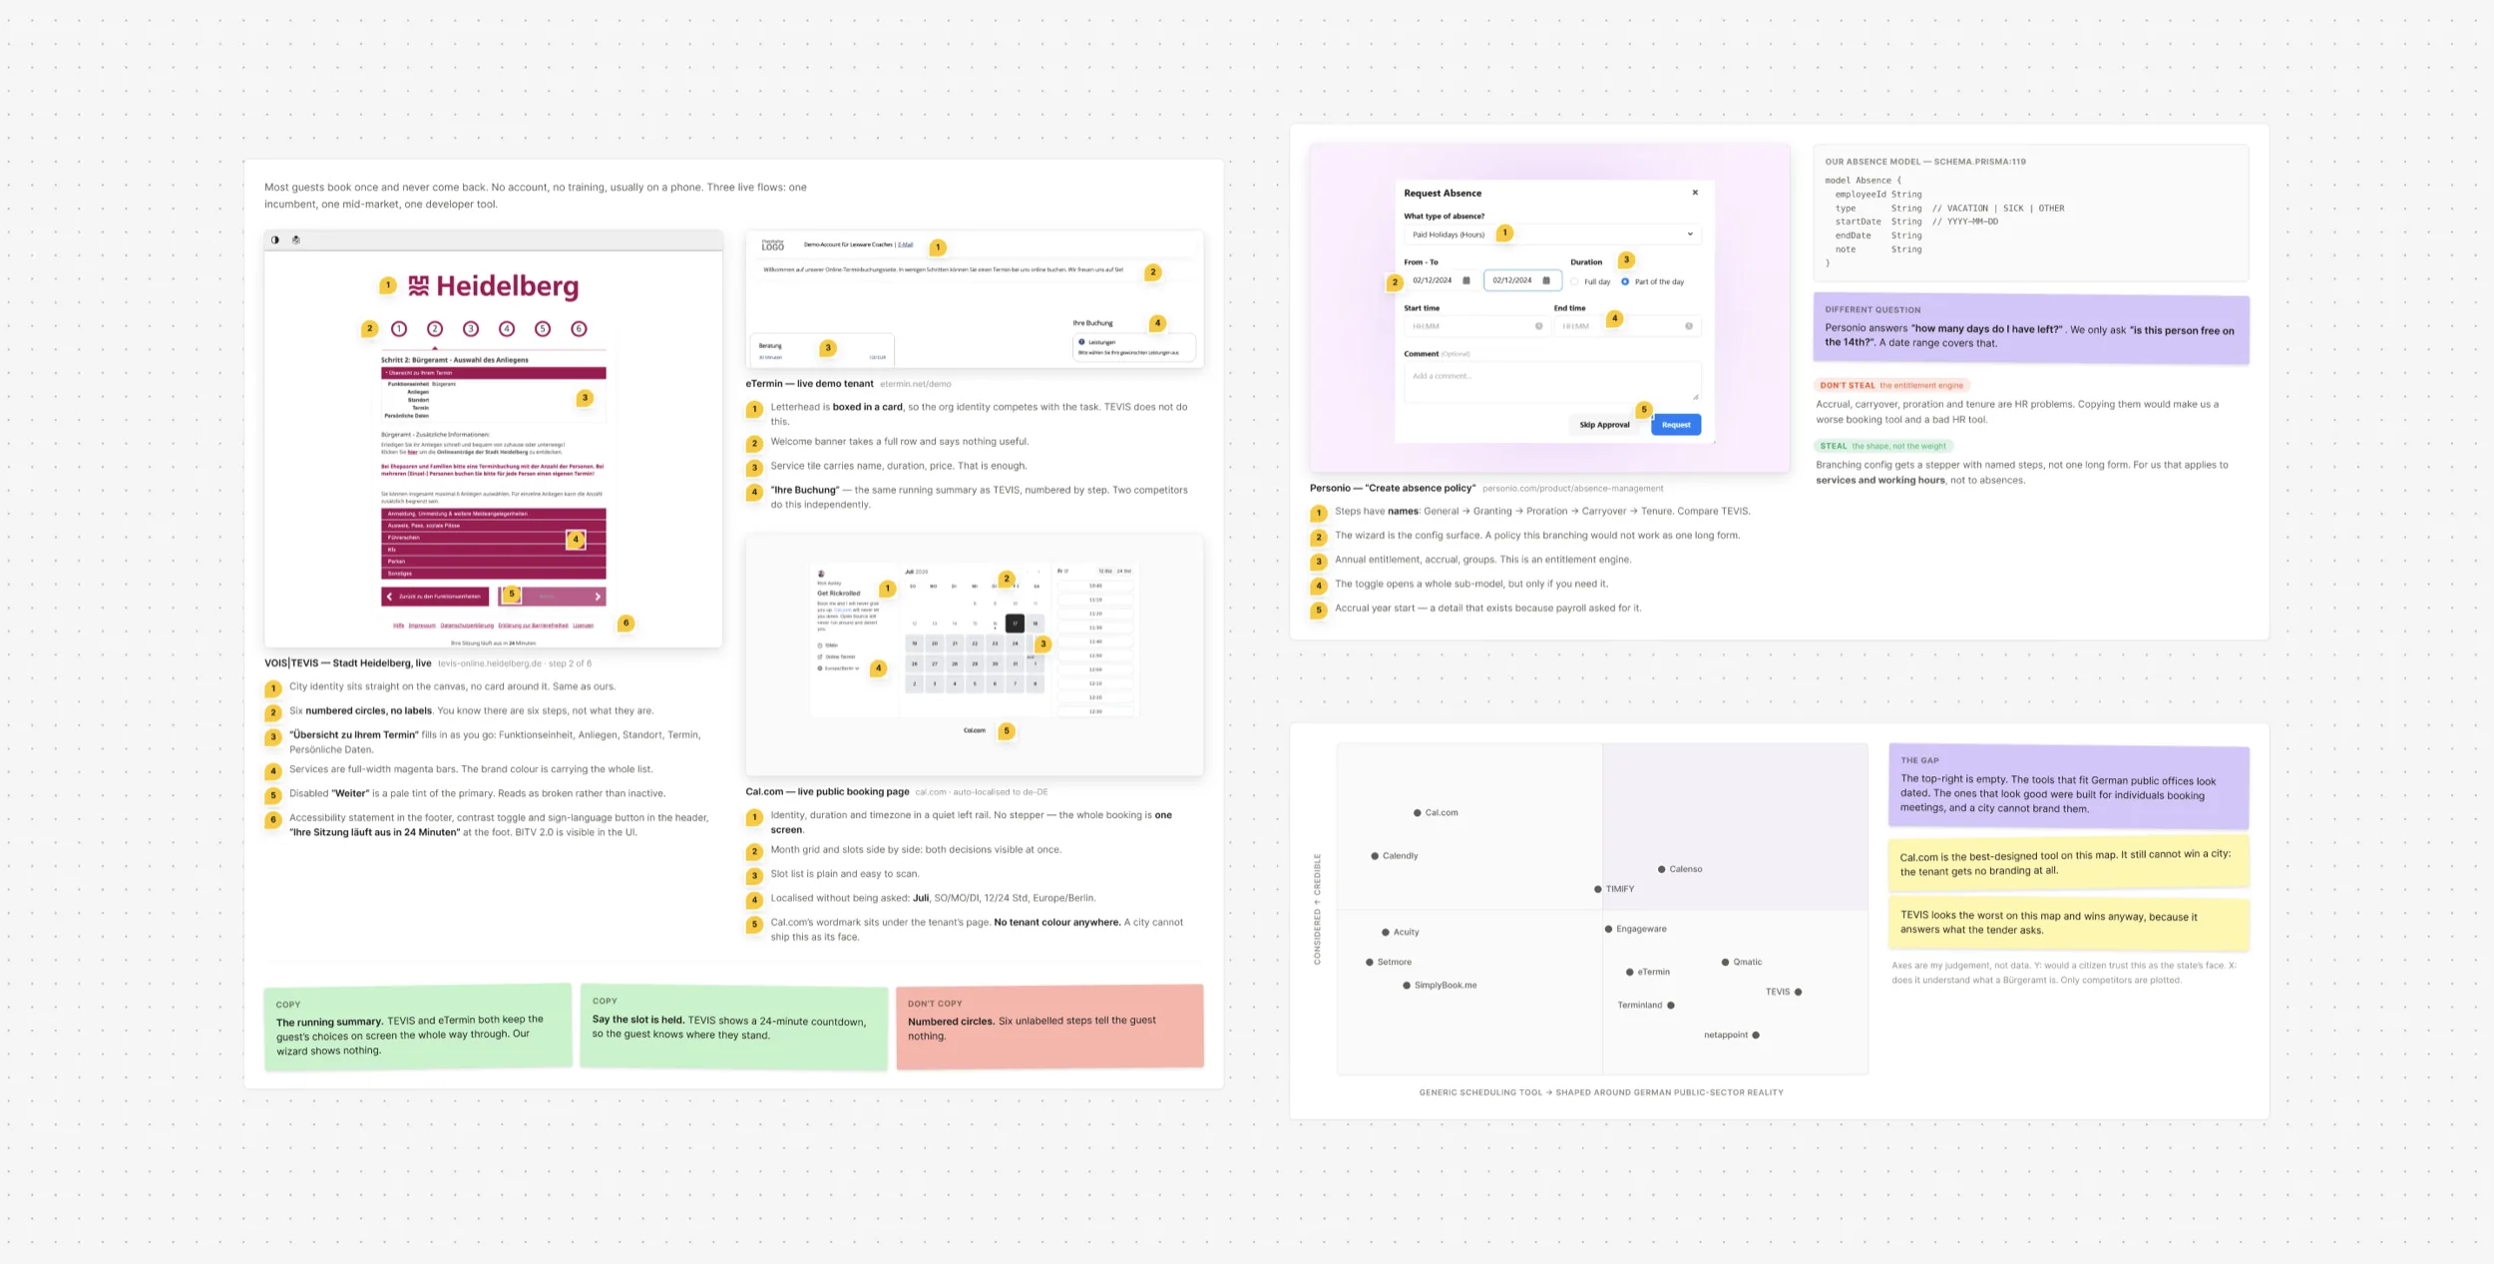Screen dimensions: 2494x1264
Task: Switch time format to 12 Std
Action: (1105, 571)
